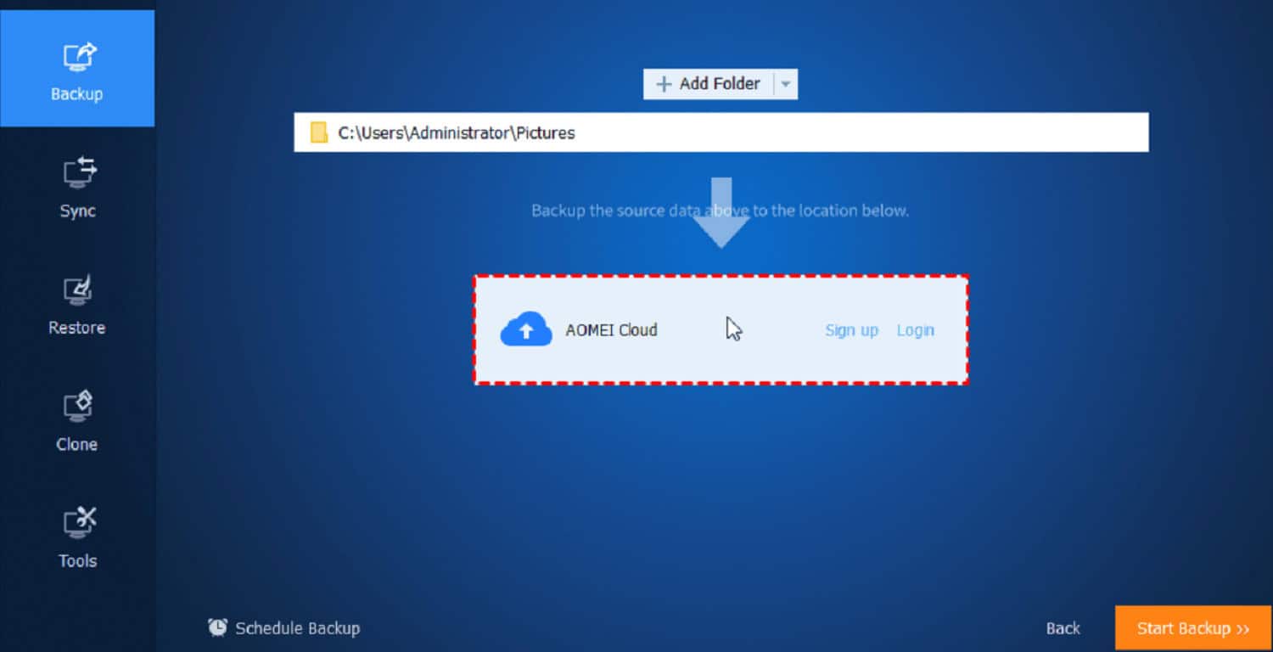This screenshot has height=652, width=1273.
Task: Click the yellow folder icon in source row
Action: pyautogui.click(x=318, y=132)
